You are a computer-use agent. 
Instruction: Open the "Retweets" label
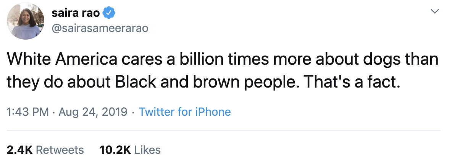coord(60,150)
